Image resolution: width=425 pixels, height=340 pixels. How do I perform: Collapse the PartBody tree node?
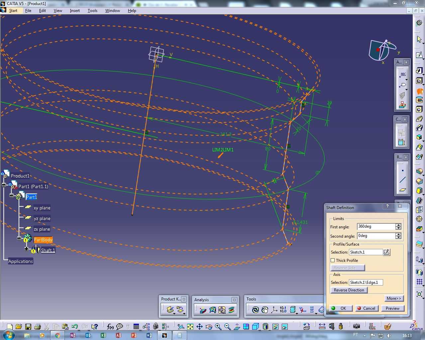coord(19,238)
